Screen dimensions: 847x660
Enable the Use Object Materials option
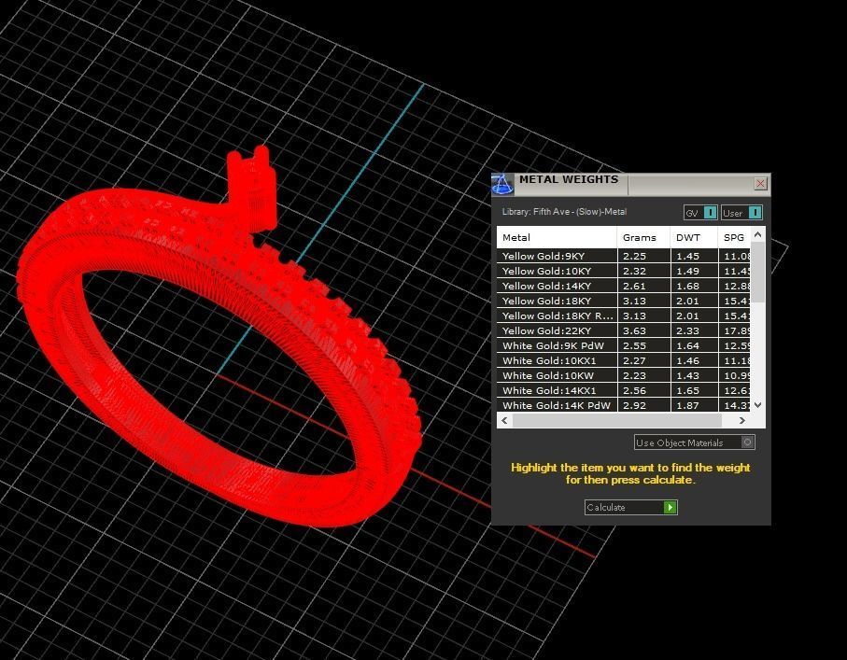click(x=694, y=442)
